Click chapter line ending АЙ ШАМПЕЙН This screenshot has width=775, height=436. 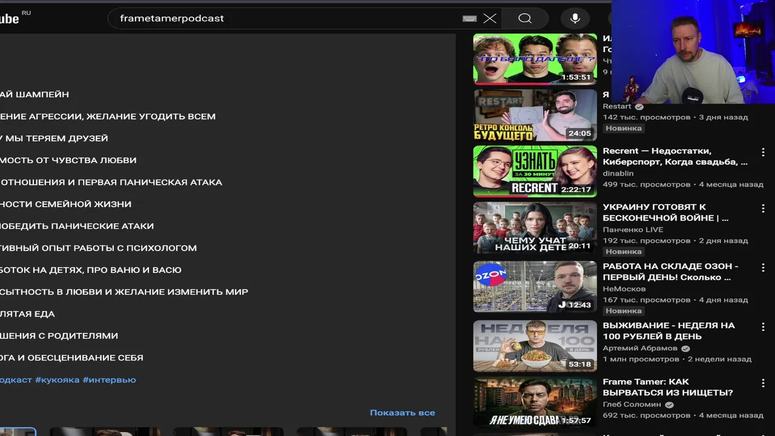[35, 94]
